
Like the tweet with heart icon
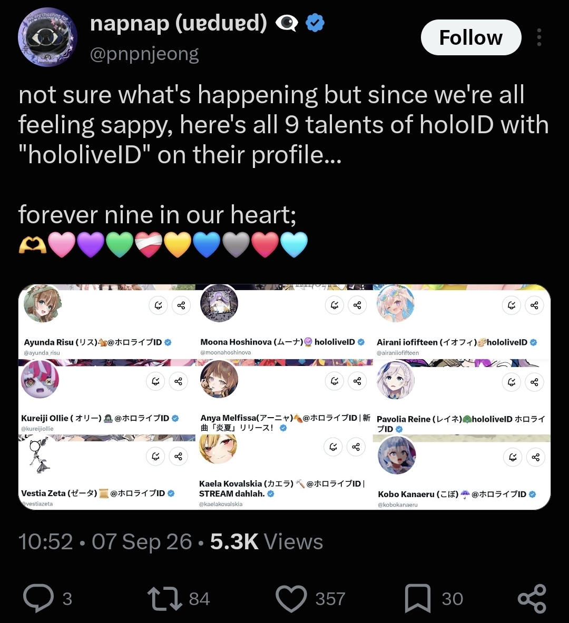(291, 599)
